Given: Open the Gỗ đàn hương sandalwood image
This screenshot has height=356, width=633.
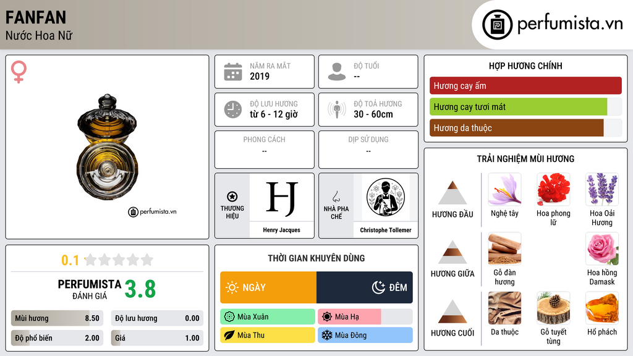Looking at the screenshot, I should 504,249.
